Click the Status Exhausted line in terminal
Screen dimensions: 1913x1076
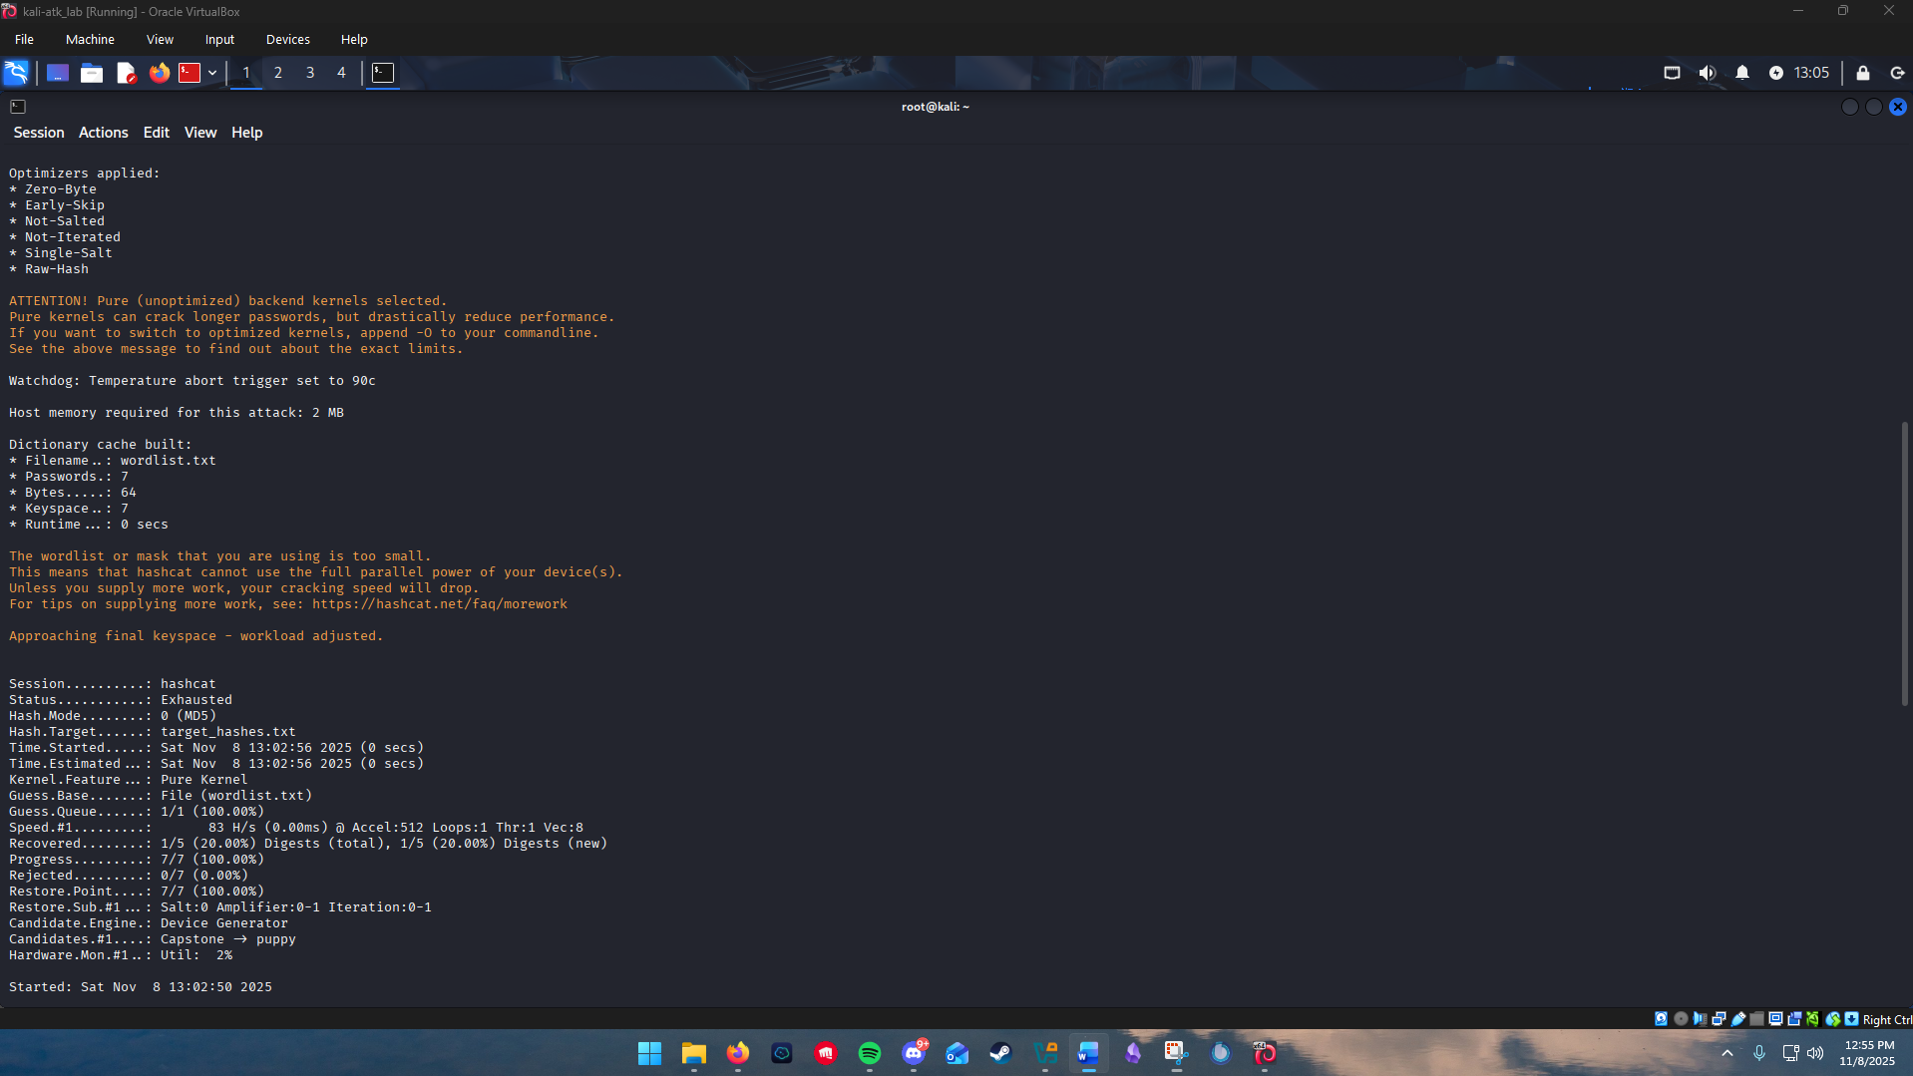point(121,700)
